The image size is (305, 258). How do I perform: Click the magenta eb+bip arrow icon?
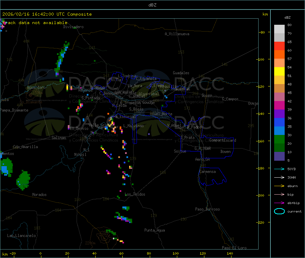(279, 203)
